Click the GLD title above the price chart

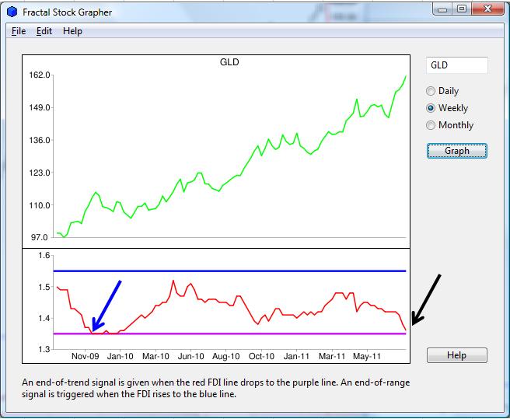click(x=229, y=62)
